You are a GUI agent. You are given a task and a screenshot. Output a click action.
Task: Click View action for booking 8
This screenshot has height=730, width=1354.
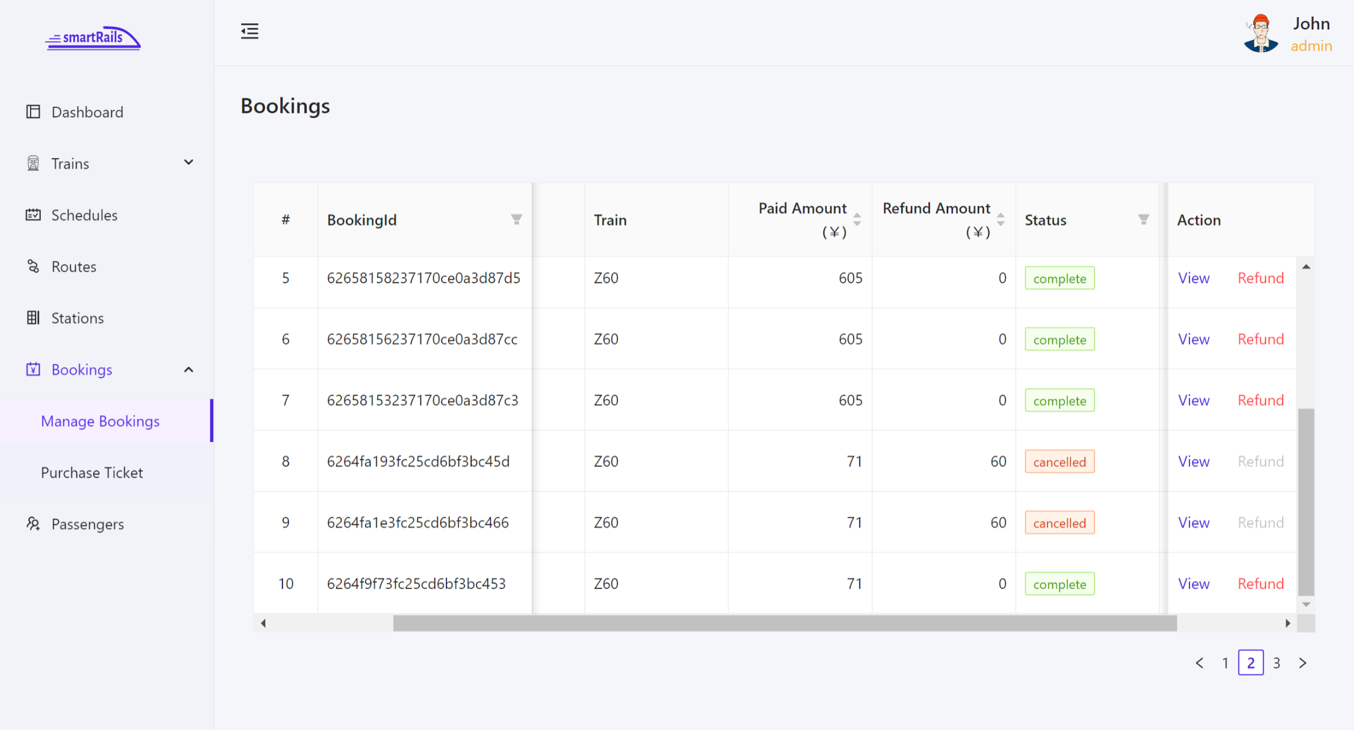pos(1194,461)
